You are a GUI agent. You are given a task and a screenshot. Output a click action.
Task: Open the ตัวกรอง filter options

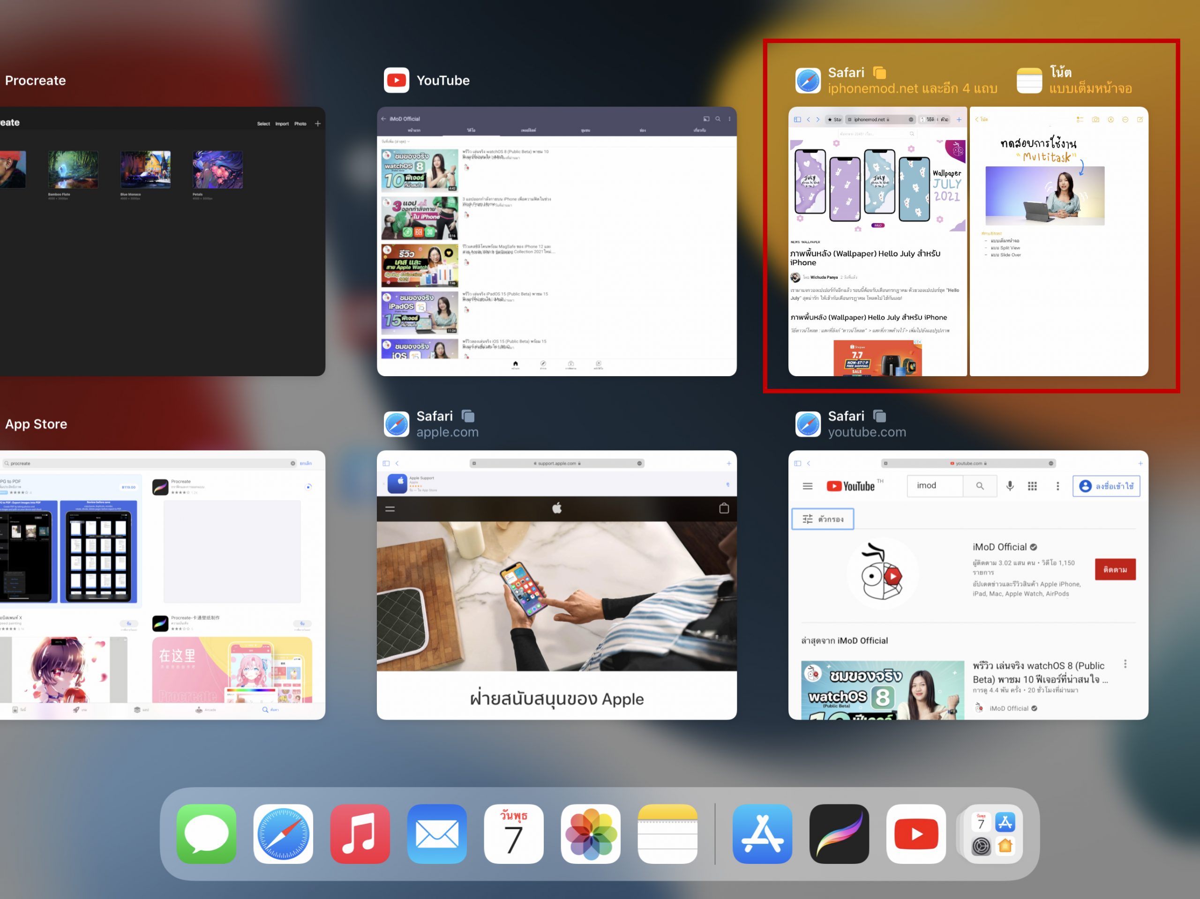coord(823,519)
